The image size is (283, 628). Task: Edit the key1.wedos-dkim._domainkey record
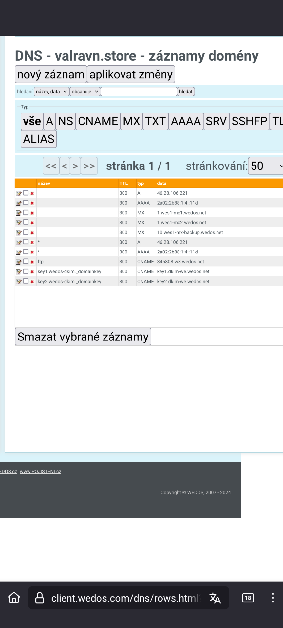[19, 272]
